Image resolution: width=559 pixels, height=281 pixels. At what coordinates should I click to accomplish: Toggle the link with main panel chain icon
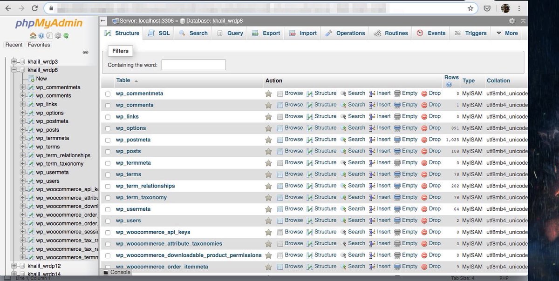[86, 52]
